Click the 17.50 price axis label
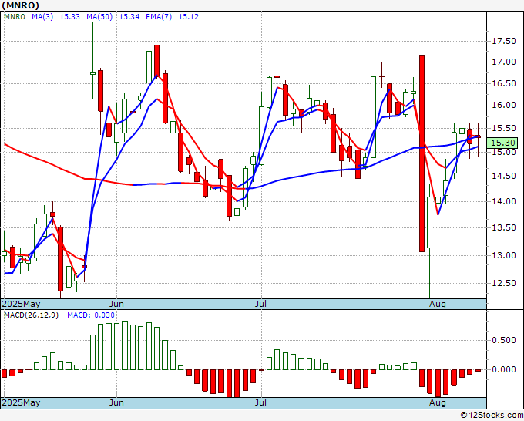The image size is (524, 421). (504, 41)
